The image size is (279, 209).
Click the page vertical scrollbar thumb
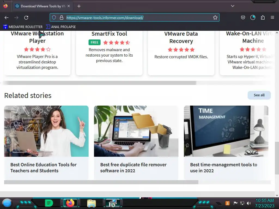click(277, 158)
